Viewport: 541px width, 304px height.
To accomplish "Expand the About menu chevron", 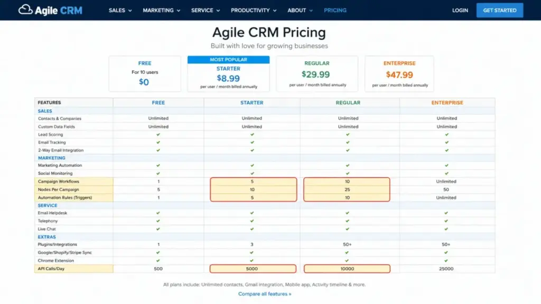I will 311,11.
